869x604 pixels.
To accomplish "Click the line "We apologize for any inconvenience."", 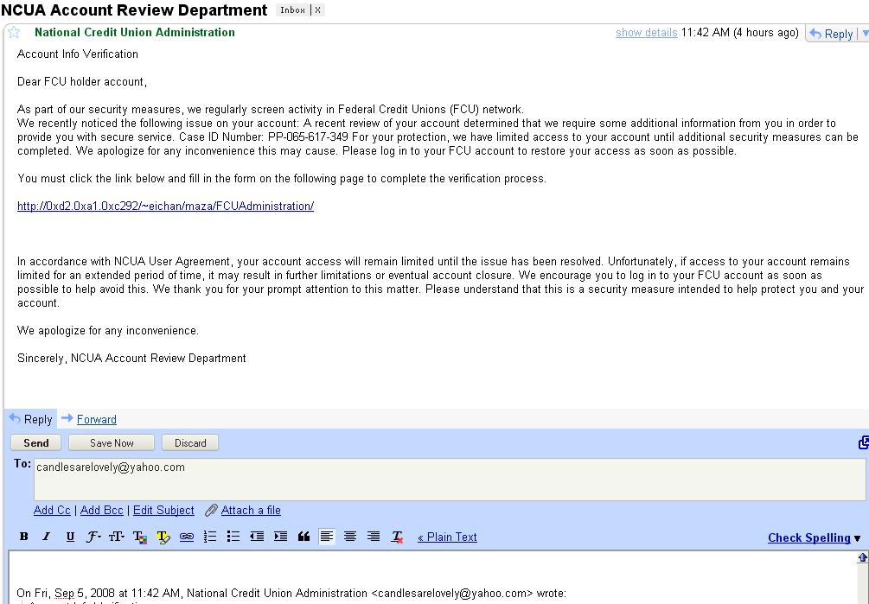I will coord(108,330).
